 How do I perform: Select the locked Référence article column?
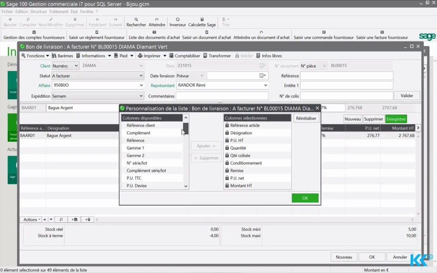pos(257,126)
